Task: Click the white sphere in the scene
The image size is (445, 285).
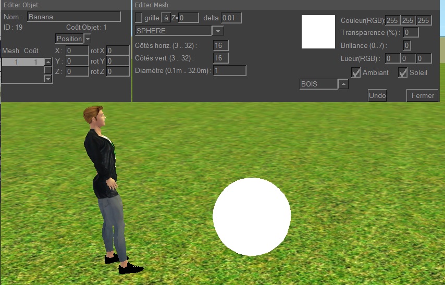Action: click(x=252, y=217)
